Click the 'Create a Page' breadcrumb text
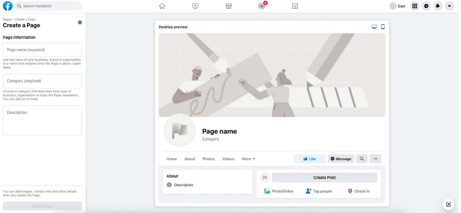Viewport: 461px width, 213px height. point(25,20)
